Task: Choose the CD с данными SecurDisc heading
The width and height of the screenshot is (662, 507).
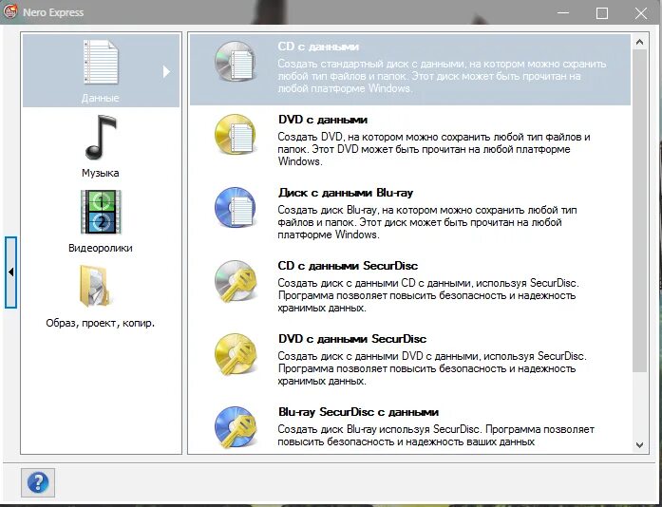Action: [348, 266]
